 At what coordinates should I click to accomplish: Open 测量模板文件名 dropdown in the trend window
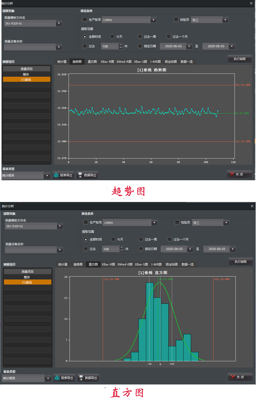pyautogui.click(x=59, y=23)
